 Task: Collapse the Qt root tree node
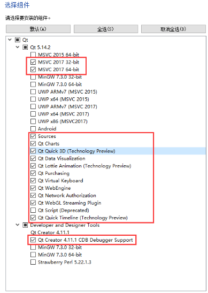tap(10, 40)
